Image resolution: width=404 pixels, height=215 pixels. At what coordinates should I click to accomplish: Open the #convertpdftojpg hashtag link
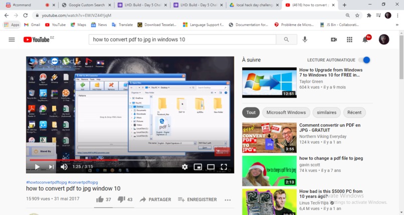(83, 182)
